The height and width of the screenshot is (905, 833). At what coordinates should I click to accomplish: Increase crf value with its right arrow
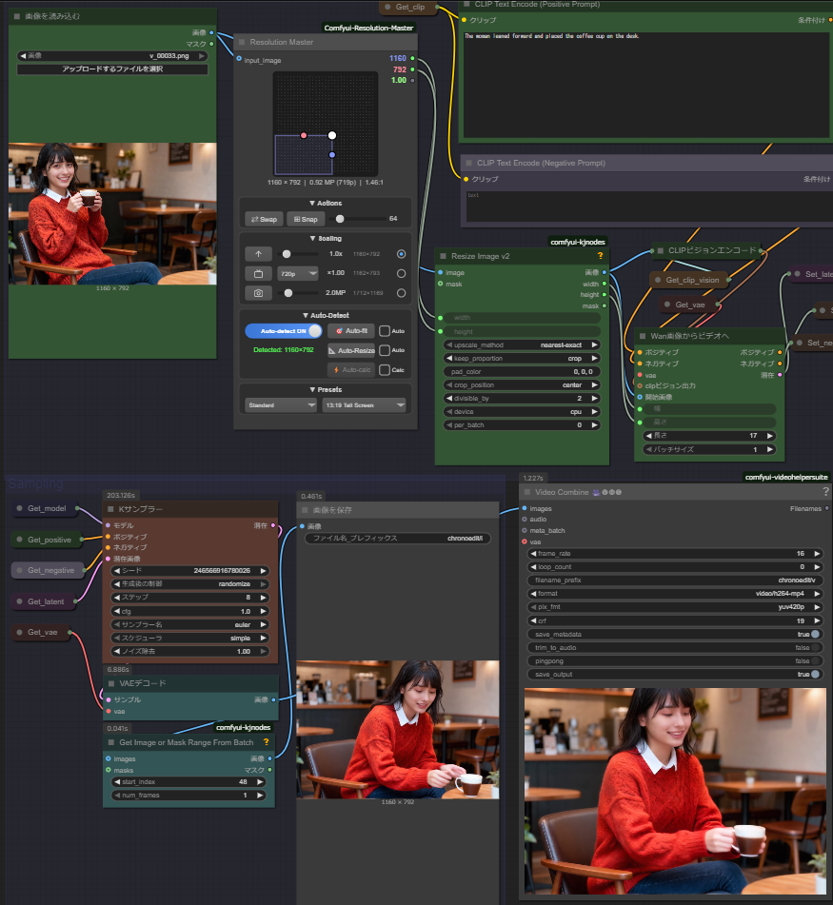tap(818, 621)
